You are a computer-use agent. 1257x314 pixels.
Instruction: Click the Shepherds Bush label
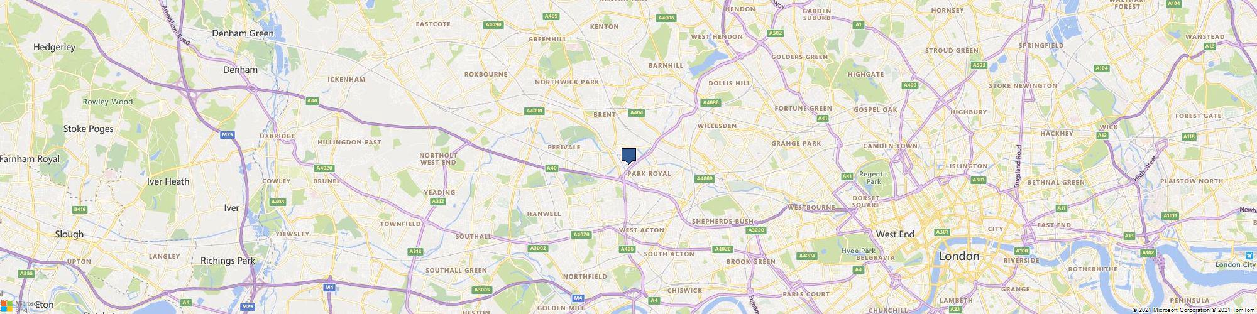click(x=722, y=221)
